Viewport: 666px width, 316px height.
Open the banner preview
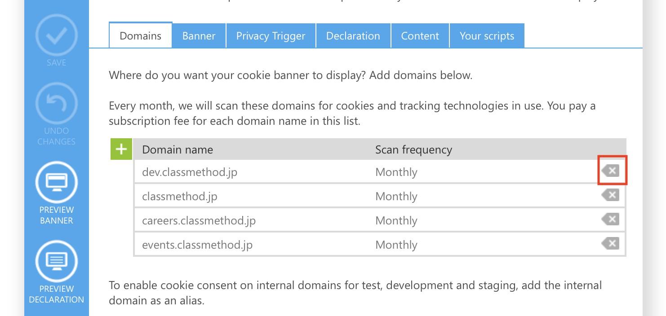(56, 182)
